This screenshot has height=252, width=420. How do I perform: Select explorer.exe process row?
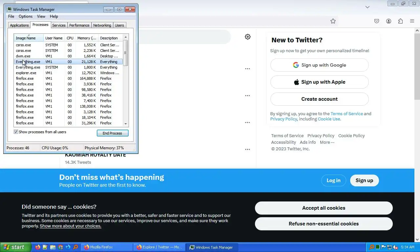pyautogui.click(x=68, y=73)
